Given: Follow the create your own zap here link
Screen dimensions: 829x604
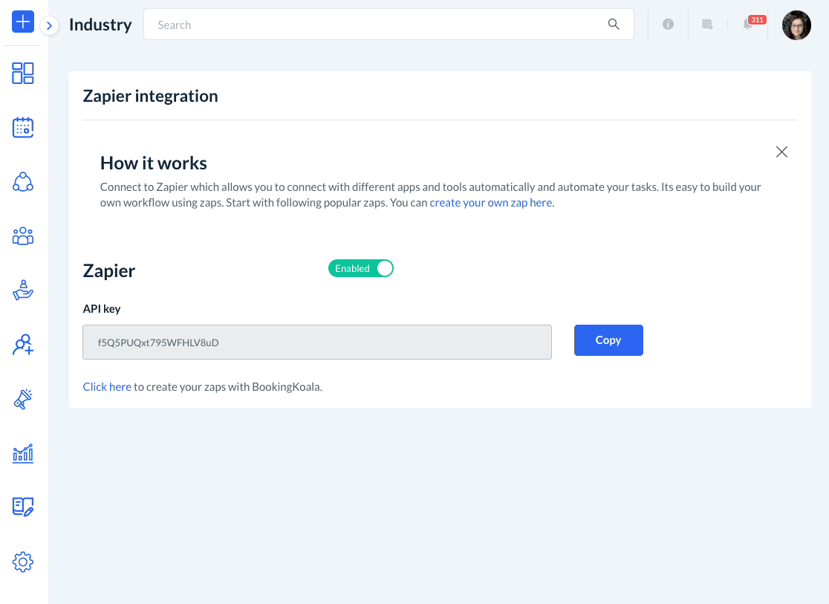Looking at the screenshot, I should point(490,202).
